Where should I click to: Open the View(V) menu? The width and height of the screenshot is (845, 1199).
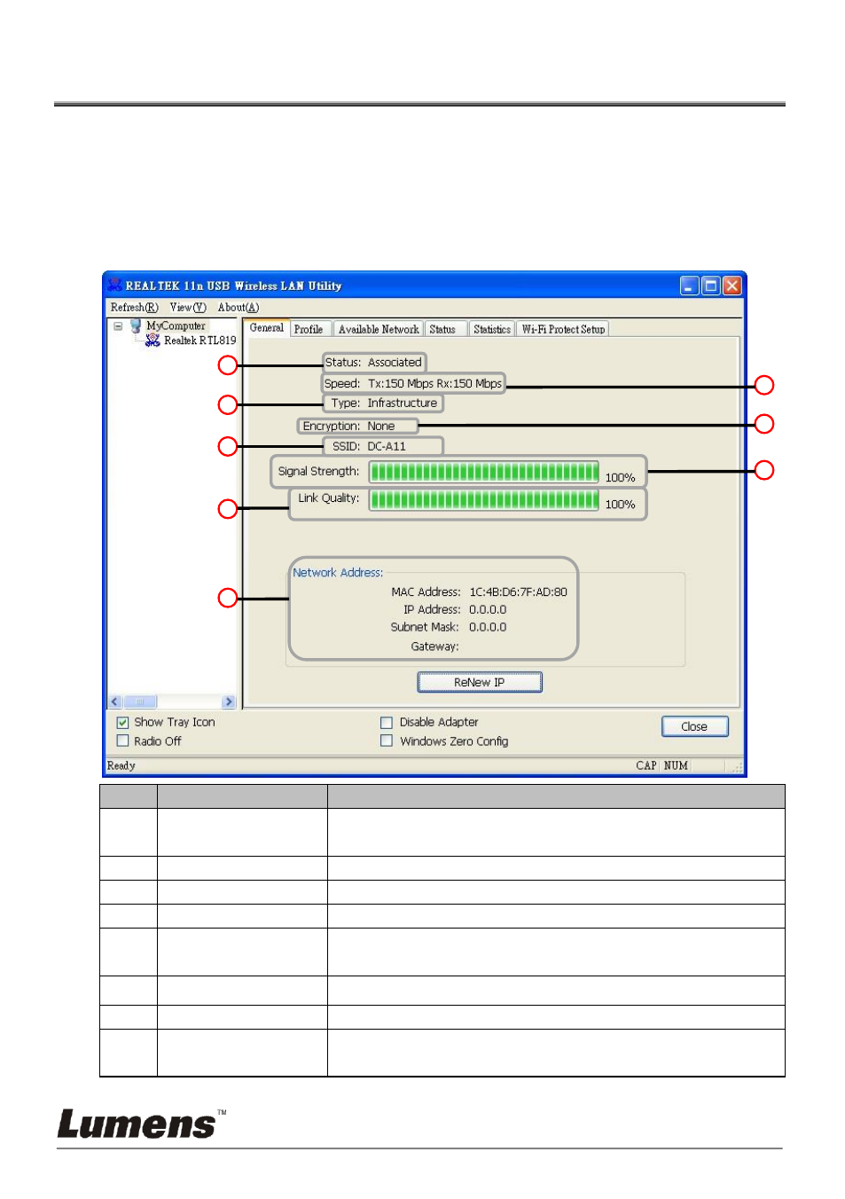coord(188,307)
